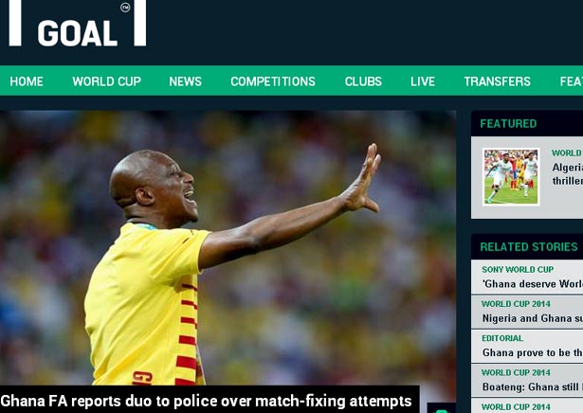
Task: Click the partially visible FEATURES menu item
Action: click(x=571, y=81)
